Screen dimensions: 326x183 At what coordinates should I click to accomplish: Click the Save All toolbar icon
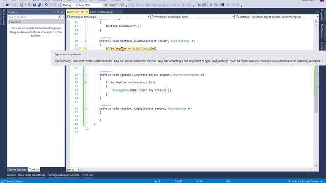(x=39, y=5)
